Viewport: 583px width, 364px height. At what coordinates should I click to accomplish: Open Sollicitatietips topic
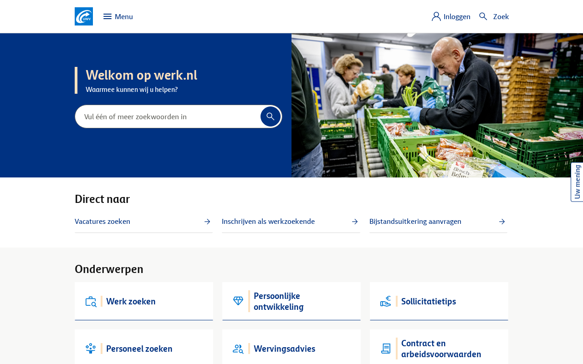click(439, 301)
